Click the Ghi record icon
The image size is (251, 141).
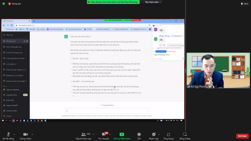pyautogui.click(x=139, y=135)
